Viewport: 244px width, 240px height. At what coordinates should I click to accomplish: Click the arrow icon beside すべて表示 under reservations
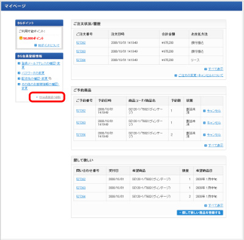pyautogui.click(x=205, y=145)
